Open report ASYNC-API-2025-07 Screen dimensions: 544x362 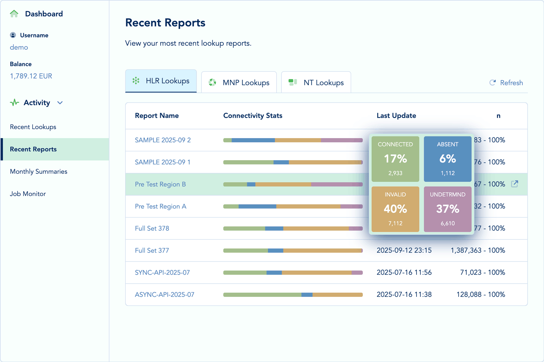click(x=164, y=294)
